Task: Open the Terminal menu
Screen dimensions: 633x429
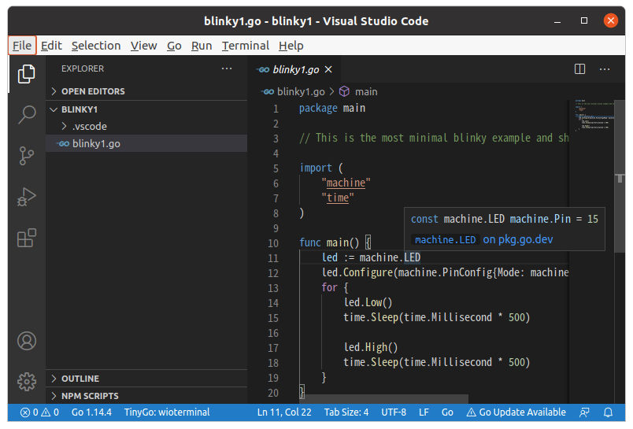Action: pyautogui.click(x=246, y=46)
